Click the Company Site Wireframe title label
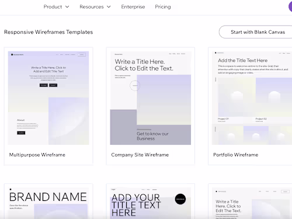Image resolution: width=292 pixels, height=219 pixels. (140, 155)
